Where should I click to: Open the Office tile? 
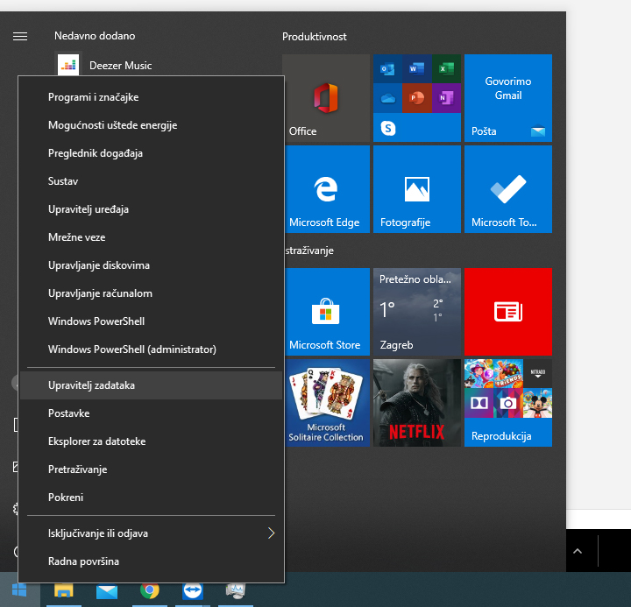click(326, 98)
